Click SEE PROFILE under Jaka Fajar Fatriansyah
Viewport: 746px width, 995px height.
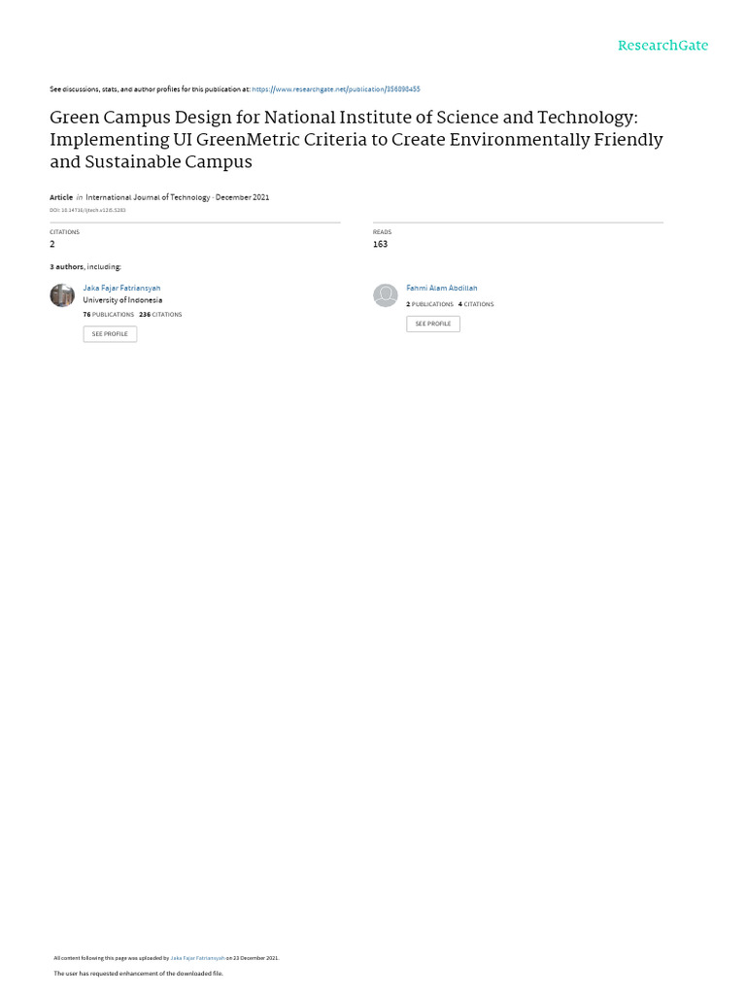point(110,334)
